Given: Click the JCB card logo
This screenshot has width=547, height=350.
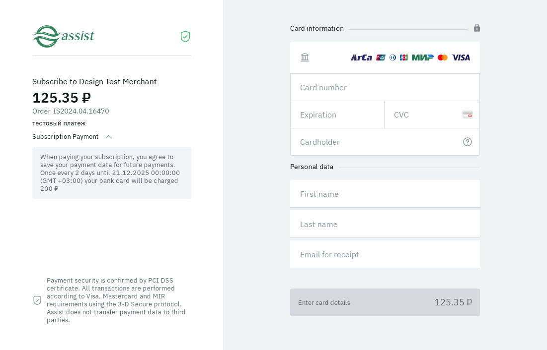Looking at the screenshot, I should point(403,58).
